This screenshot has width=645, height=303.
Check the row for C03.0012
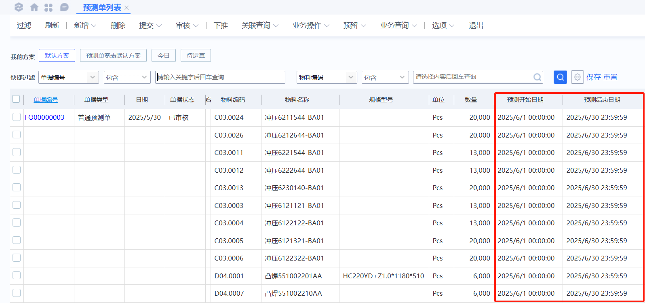point(17,170)
